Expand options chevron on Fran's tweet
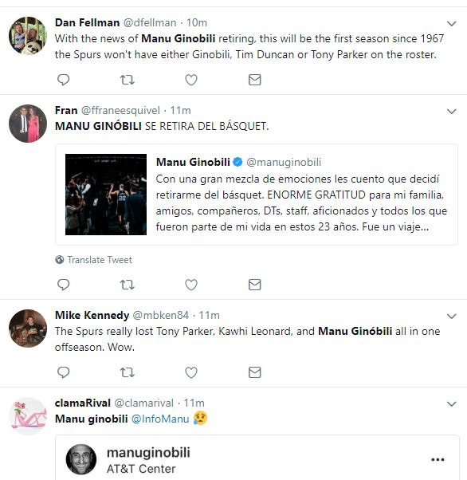Screen dimensions: 467x480 tap(451, 111)
